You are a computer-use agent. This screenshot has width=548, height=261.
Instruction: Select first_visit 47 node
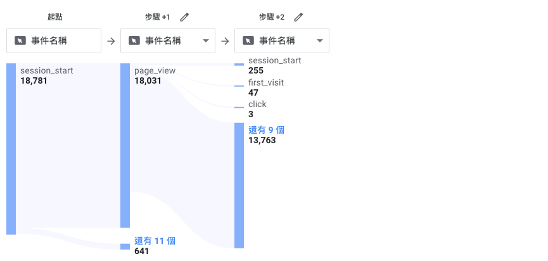click(x=239, y=86)
